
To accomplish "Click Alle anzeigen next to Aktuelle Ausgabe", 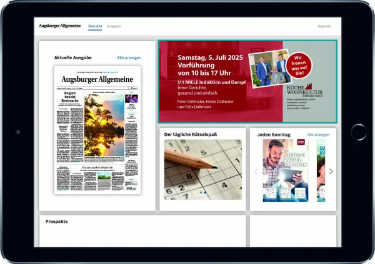I will (129, 57).
